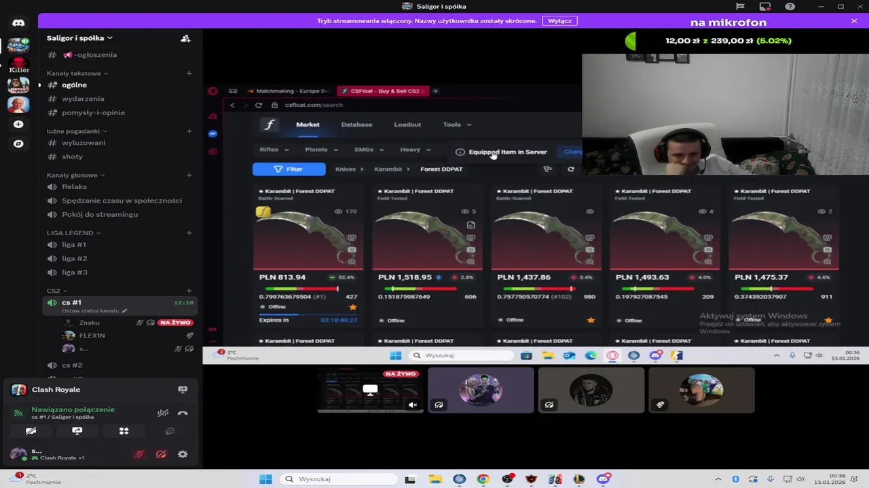Click the Wyłącz streamer mode button
This screenshot has height=488, width=869.
tap(559, 21)
